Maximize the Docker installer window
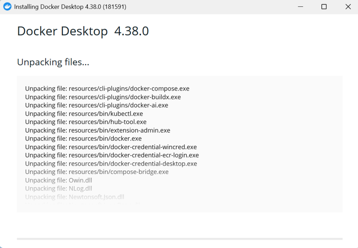358x248 pixels. [324, 7]
